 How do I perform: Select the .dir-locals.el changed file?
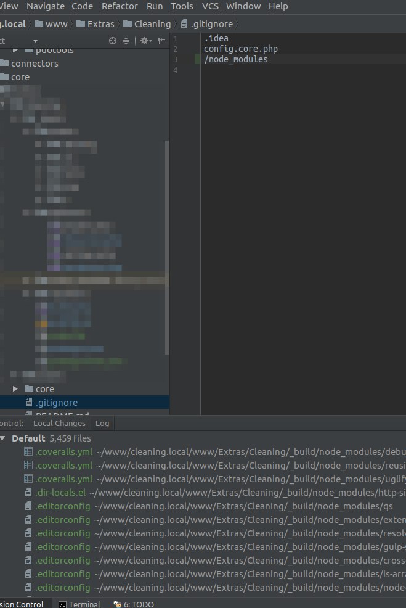click(x=60, y=493)
